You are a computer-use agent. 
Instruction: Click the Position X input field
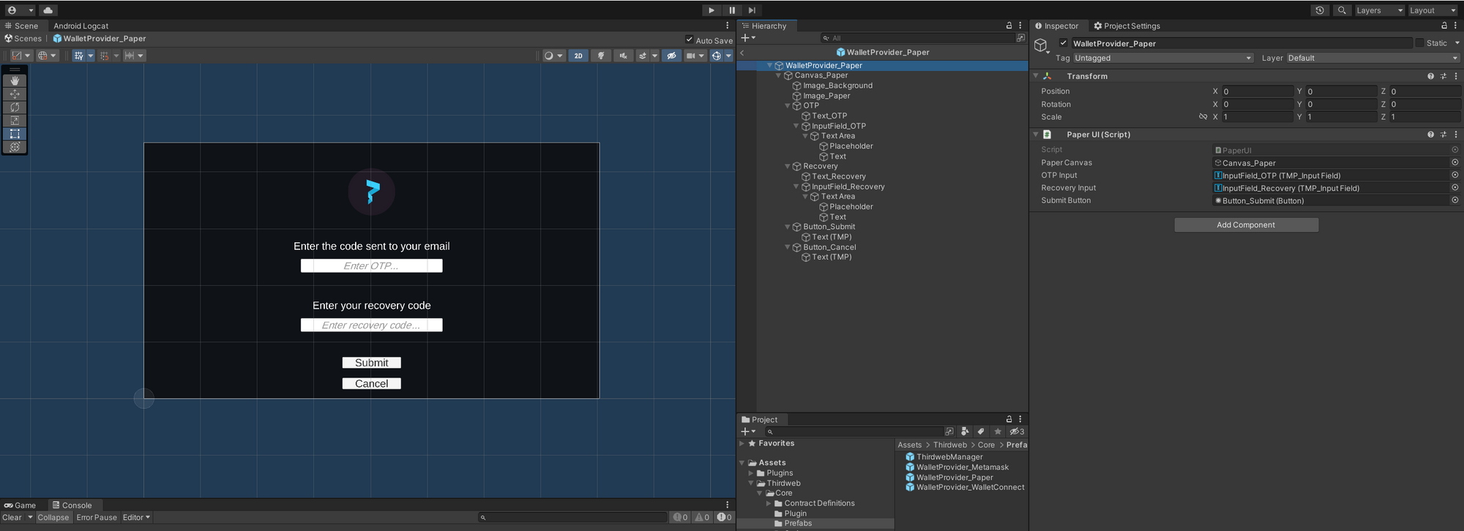click(1257, 91)
